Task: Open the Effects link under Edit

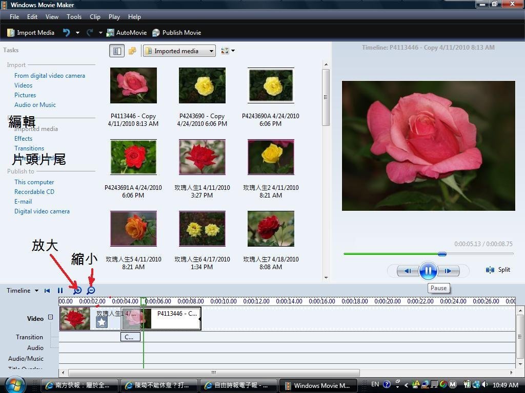Action: click(x=23, y=138)
